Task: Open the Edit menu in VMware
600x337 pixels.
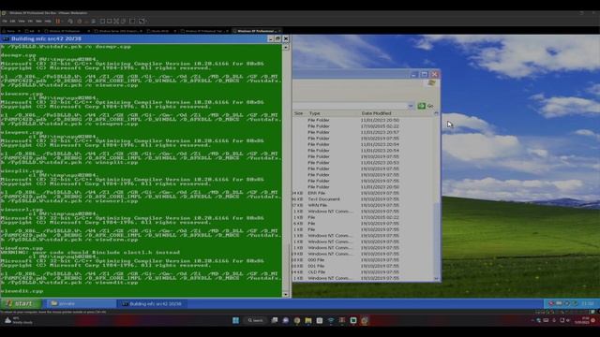Action: click(x=12, y=21)
